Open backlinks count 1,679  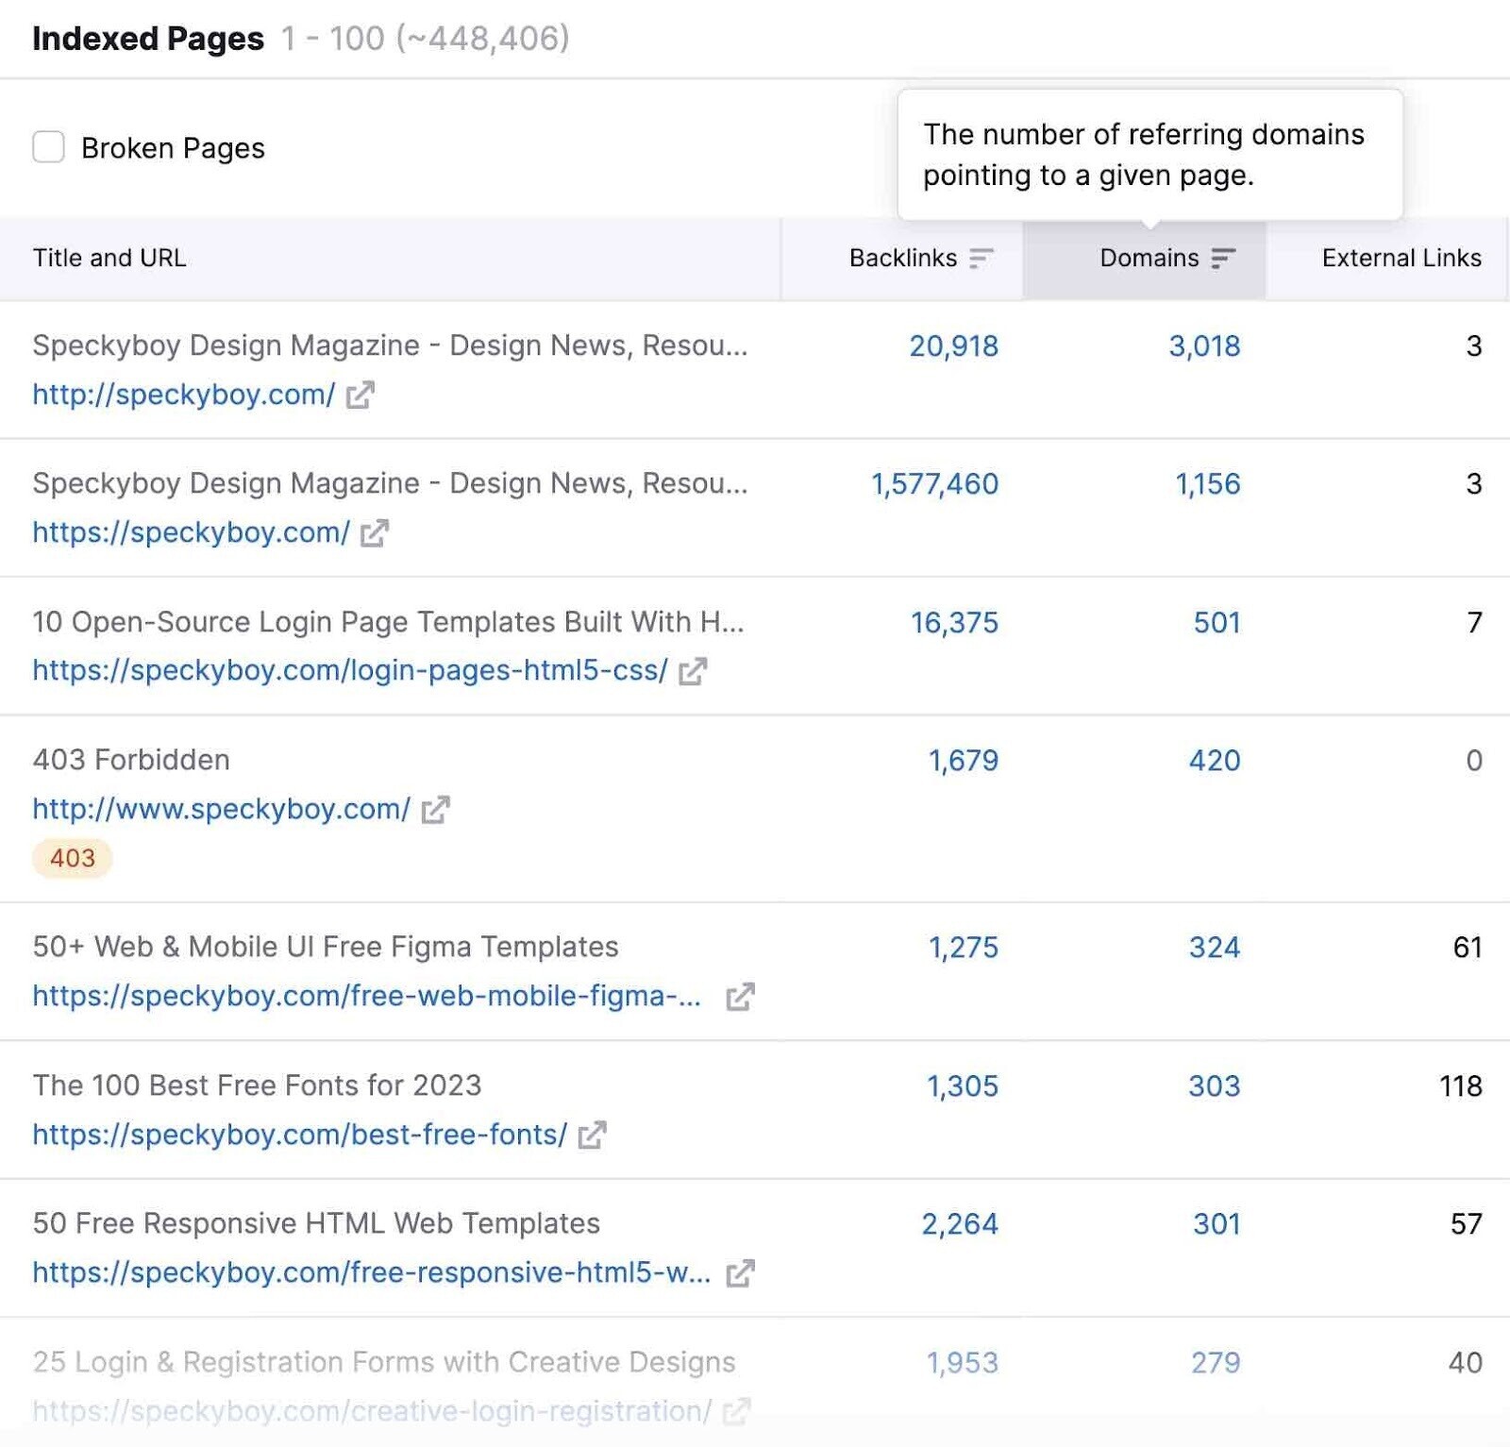pyautogui.click(x=964, y=761)
